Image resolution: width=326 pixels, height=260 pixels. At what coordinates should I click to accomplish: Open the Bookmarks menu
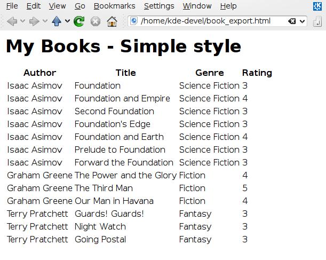click(114, 6)
